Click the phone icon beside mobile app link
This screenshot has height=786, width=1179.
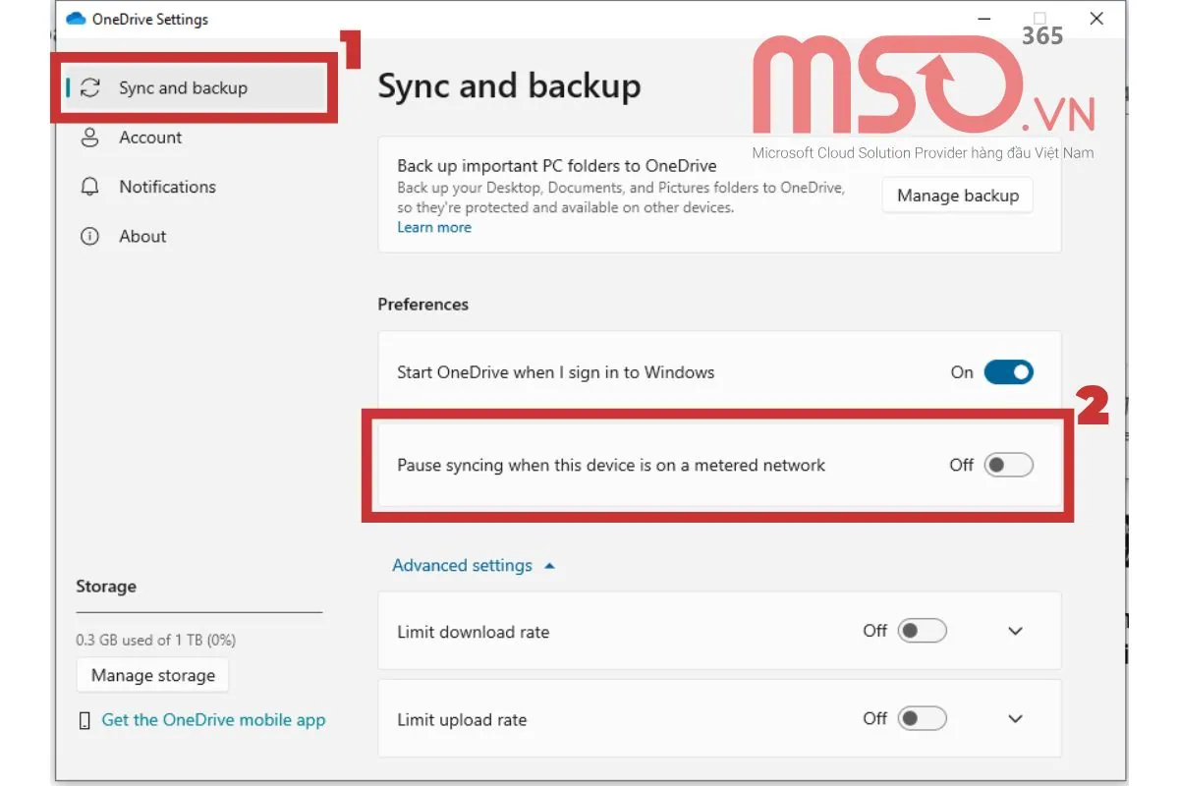click(x=84, y=721)
